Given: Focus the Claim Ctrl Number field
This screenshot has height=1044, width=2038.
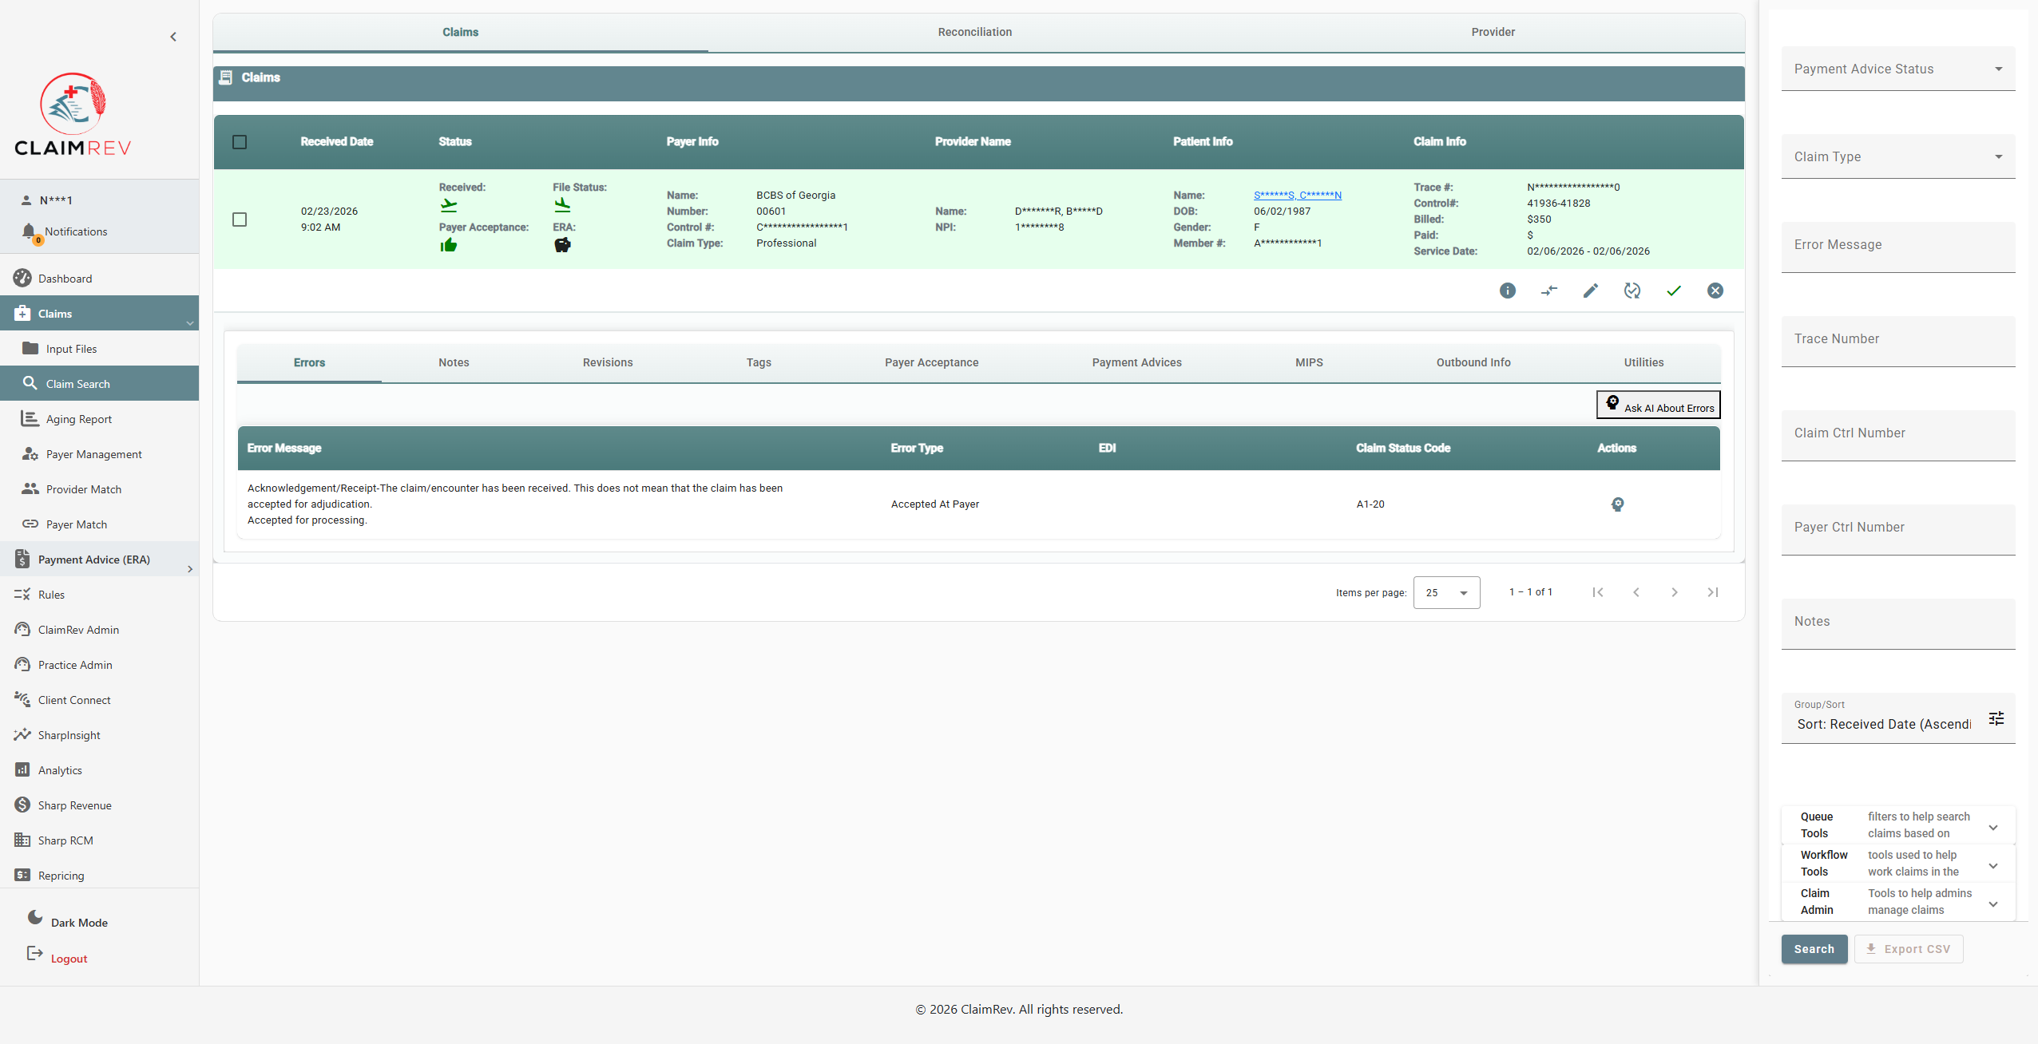Looking at the screenshot, I should click(x=1897, y=435).
